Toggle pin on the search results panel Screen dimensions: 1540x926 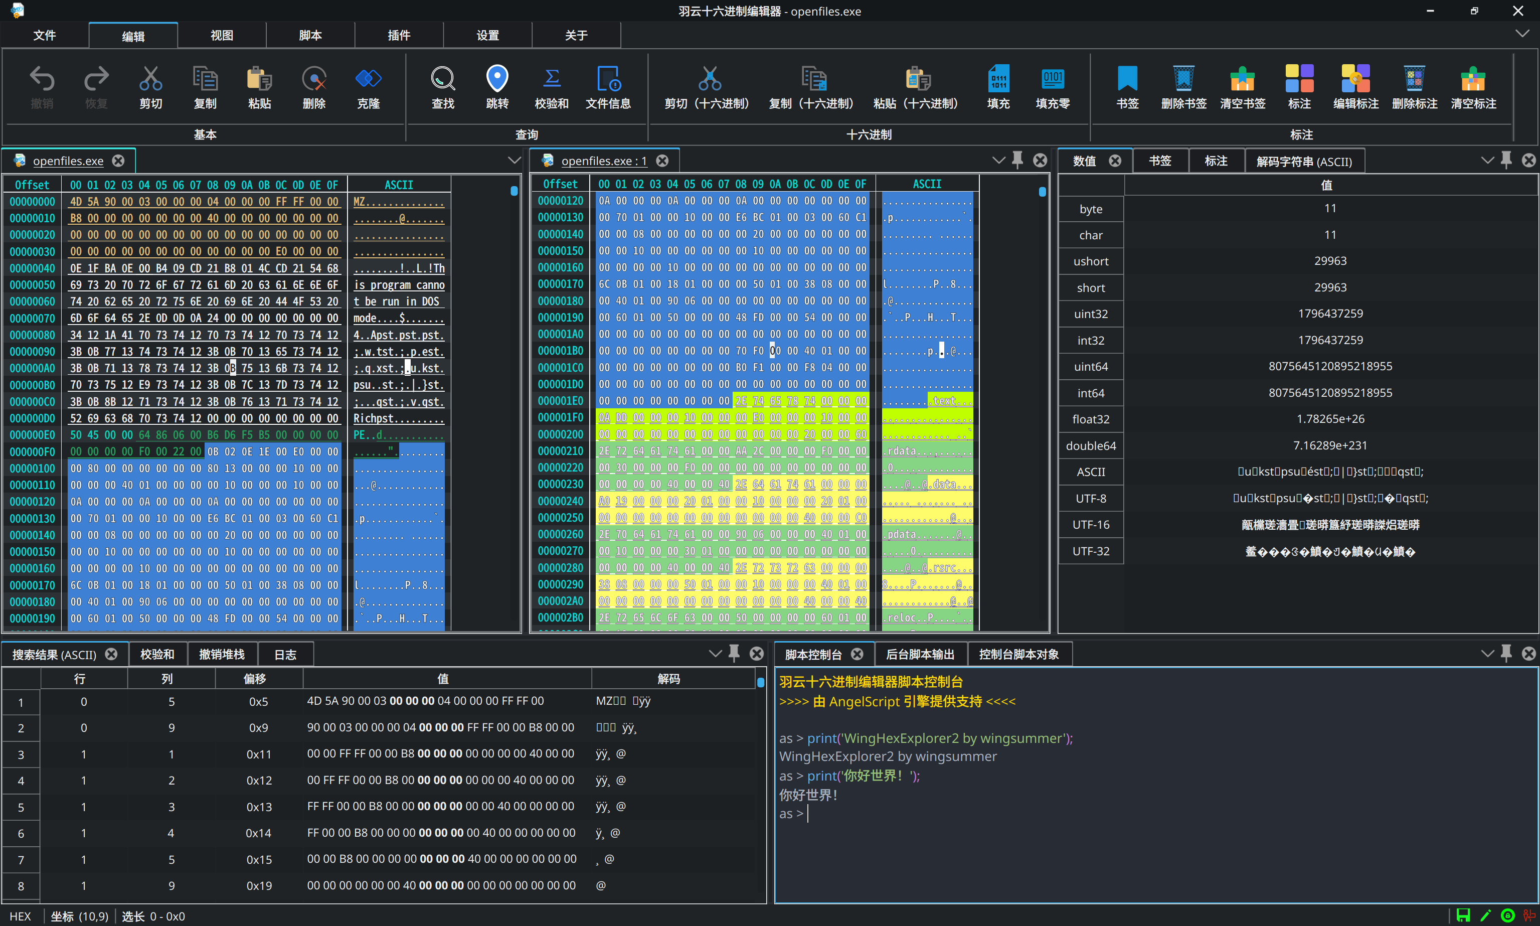[734, 653]
